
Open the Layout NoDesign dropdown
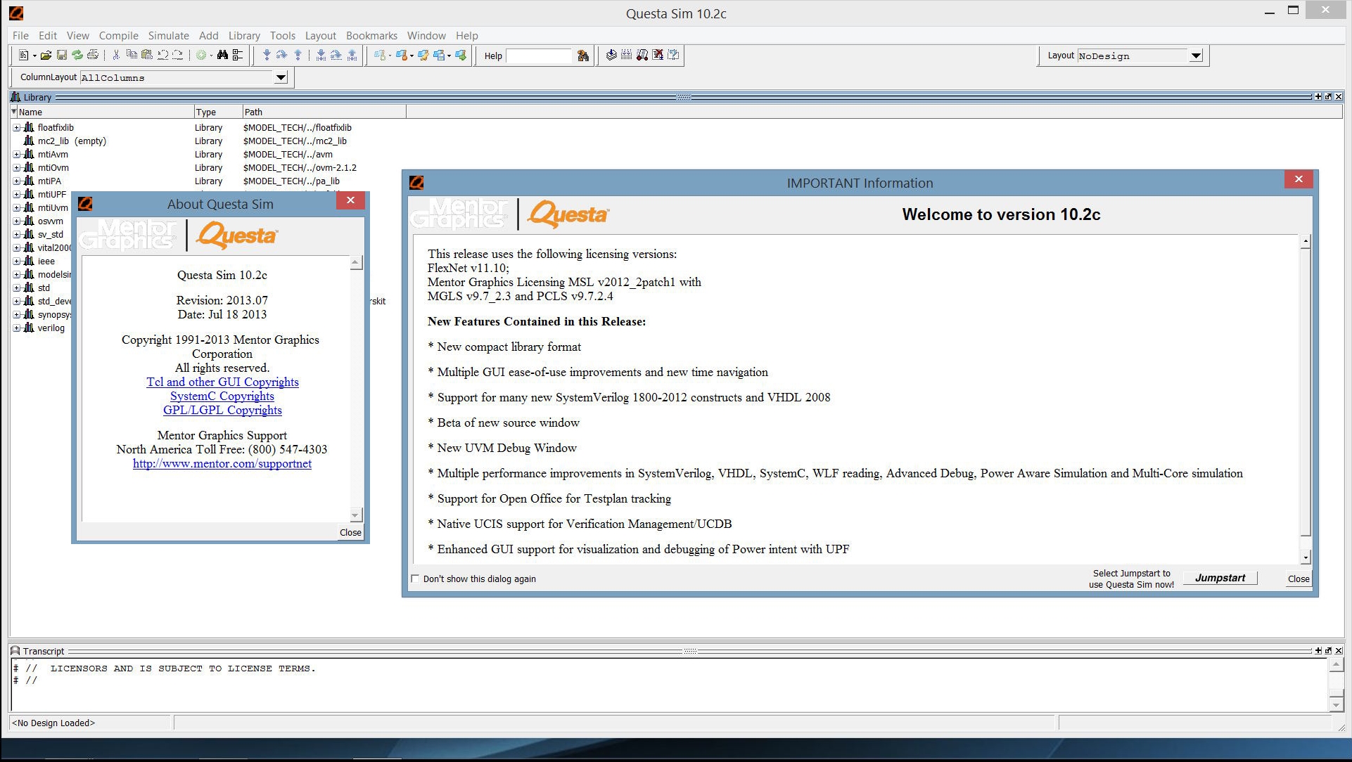click(1196, 56)
